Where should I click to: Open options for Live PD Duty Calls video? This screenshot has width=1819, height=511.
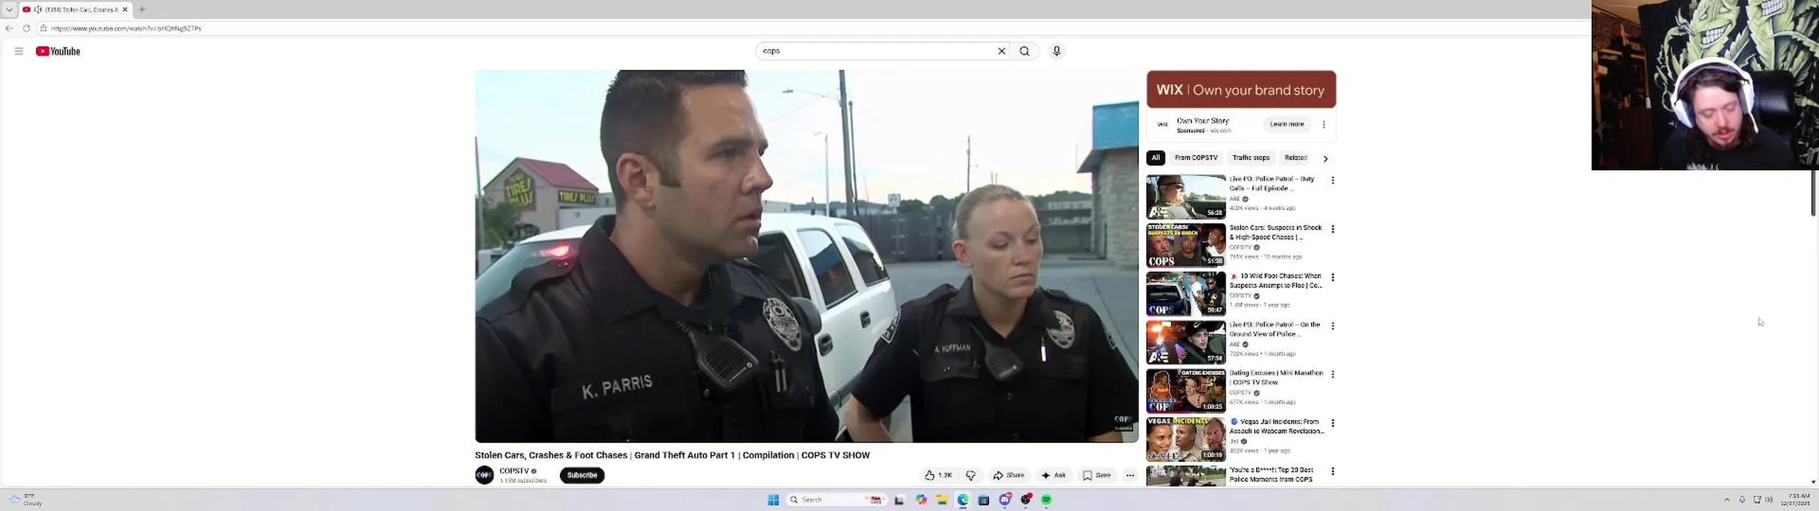pyautogui.click(x=1333, y=180)
